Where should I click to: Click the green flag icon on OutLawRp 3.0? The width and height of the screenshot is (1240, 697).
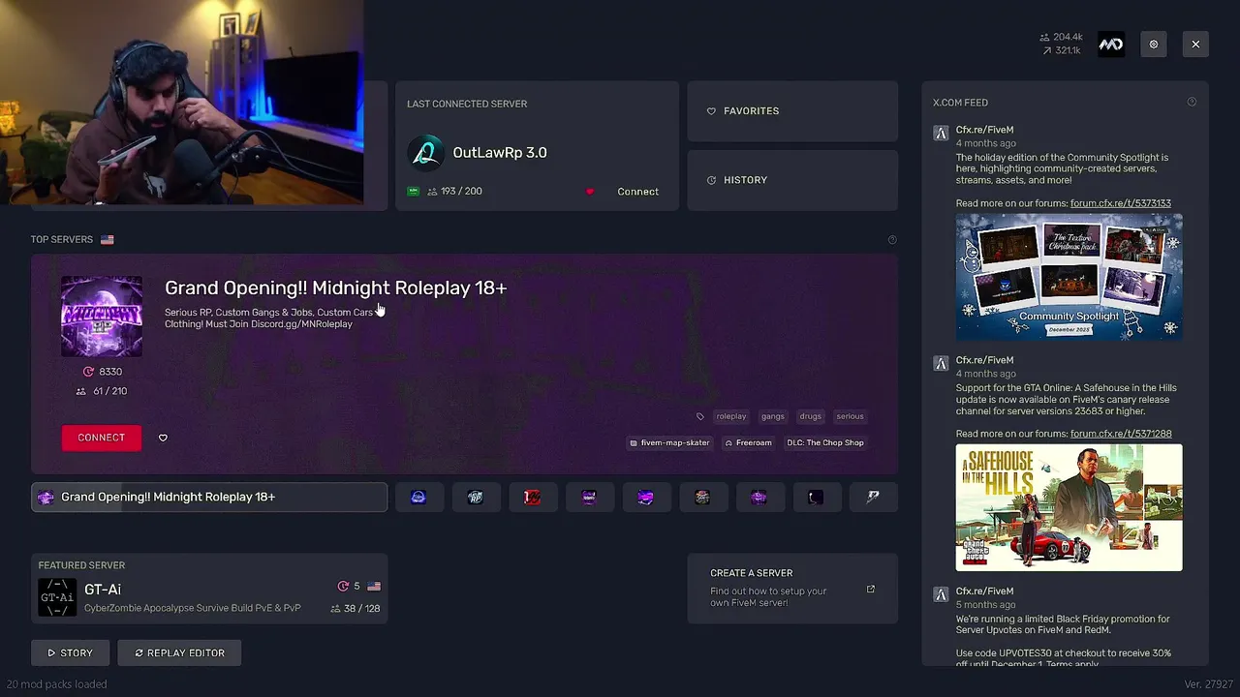[414, 192]
